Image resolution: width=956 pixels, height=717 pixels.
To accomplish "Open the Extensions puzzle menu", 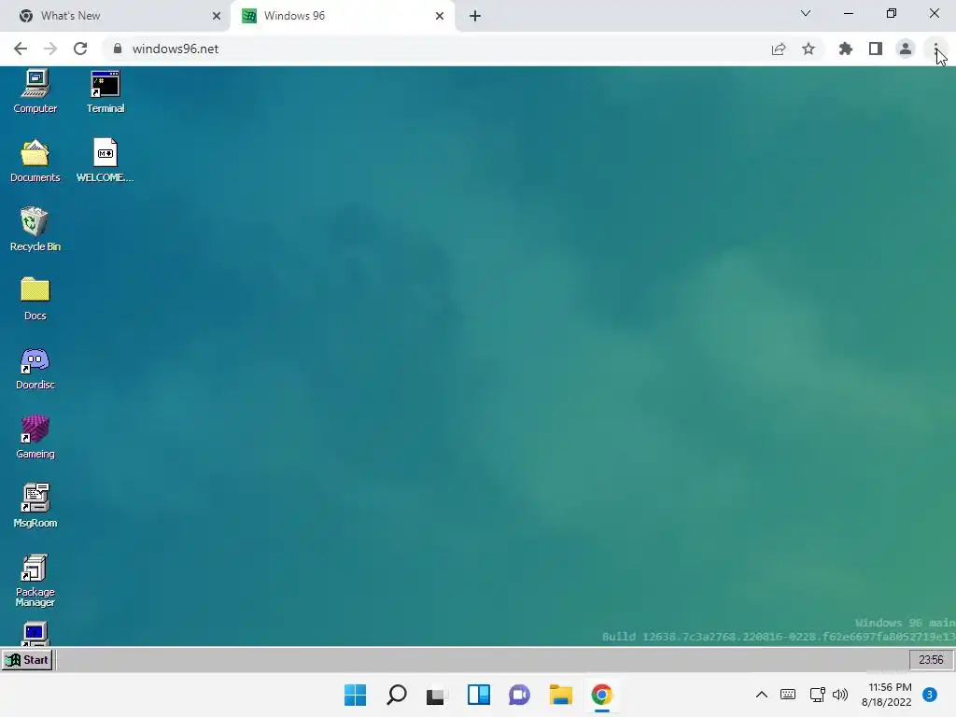I will (x=846, y=49).
